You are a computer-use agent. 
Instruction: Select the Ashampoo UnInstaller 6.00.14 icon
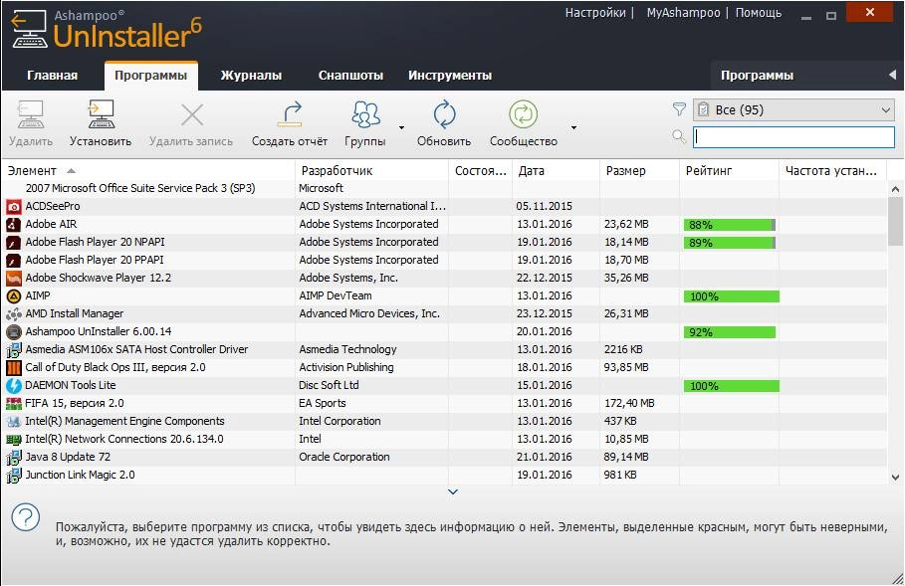click(13, 331)
